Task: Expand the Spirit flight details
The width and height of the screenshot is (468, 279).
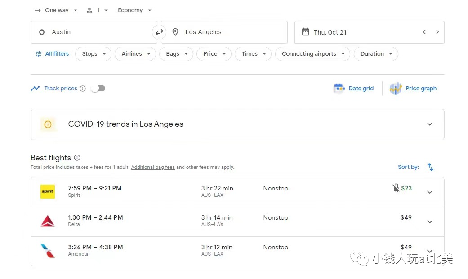Action: click(429, 192)
